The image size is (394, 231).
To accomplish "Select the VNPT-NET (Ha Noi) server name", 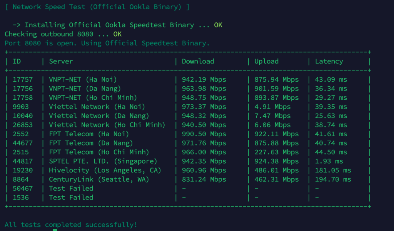I will point(83,80).
